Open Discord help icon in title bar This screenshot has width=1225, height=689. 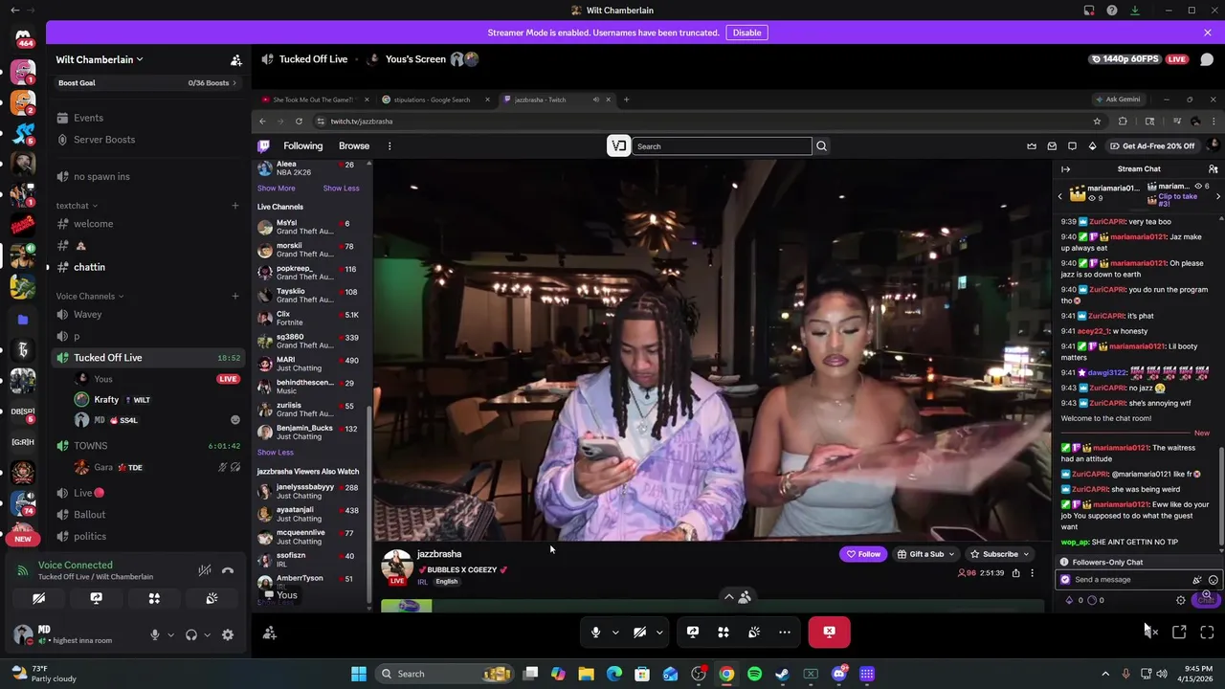(1112, 11)
